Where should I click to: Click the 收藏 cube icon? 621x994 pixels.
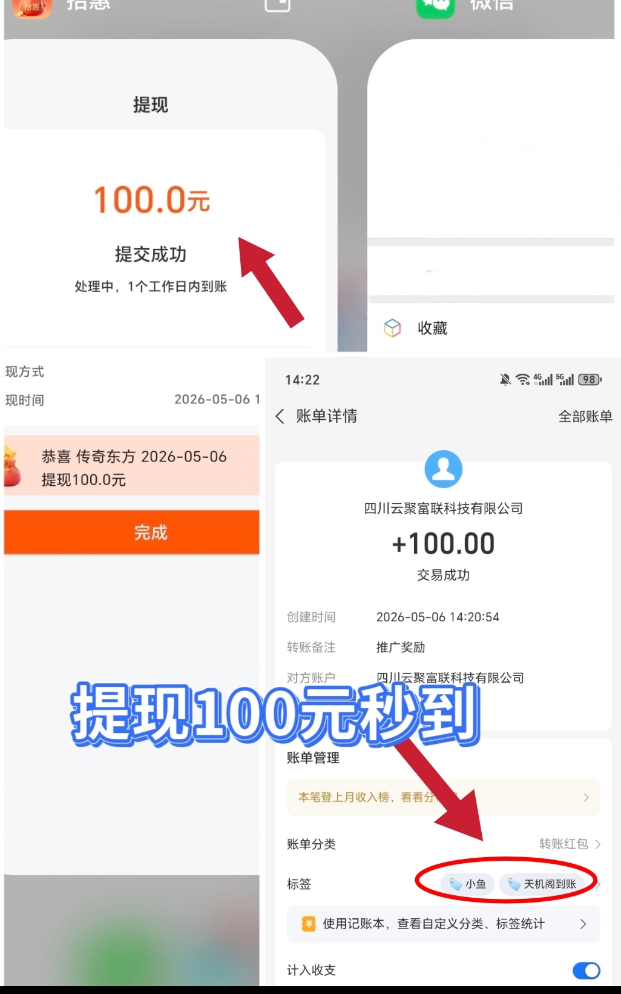392,328
